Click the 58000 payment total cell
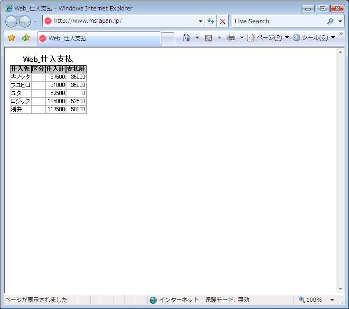The image size is (349, 309). point(76,109)
